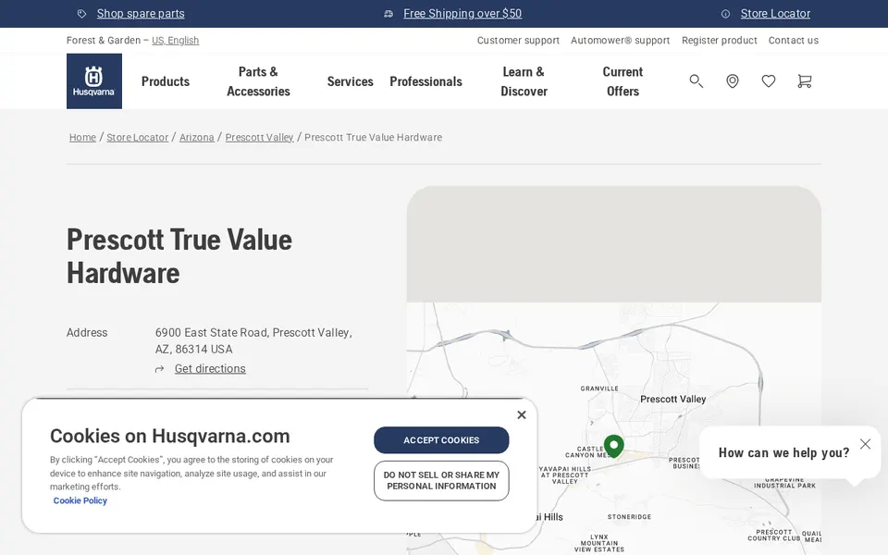Click the Accept Cookies button
The height and width of the screenshot is (555, 888).
441,440
